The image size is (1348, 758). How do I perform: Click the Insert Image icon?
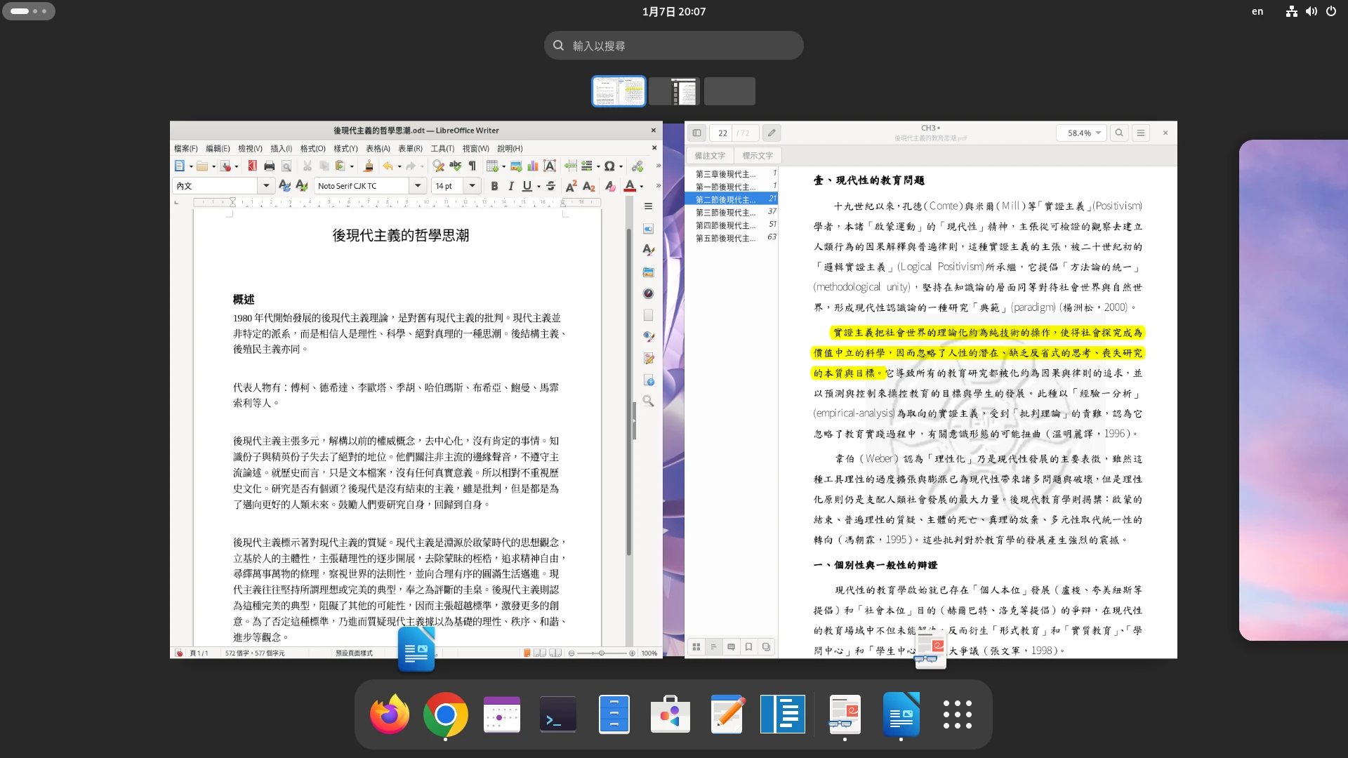[x=516, y=166]
